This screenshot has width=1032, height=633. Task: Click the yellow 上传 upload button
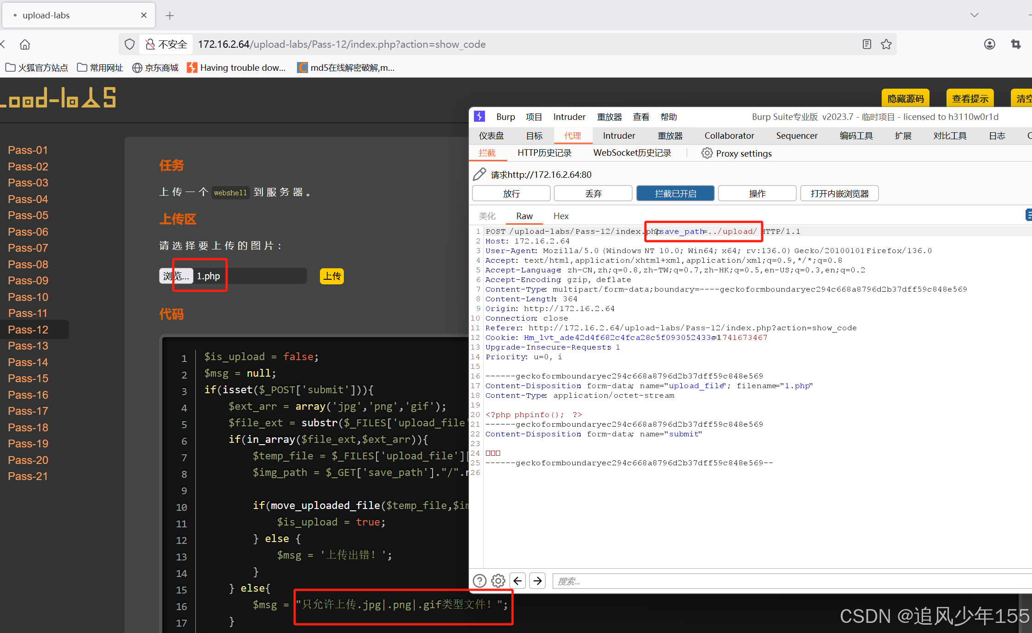(331, 276)
